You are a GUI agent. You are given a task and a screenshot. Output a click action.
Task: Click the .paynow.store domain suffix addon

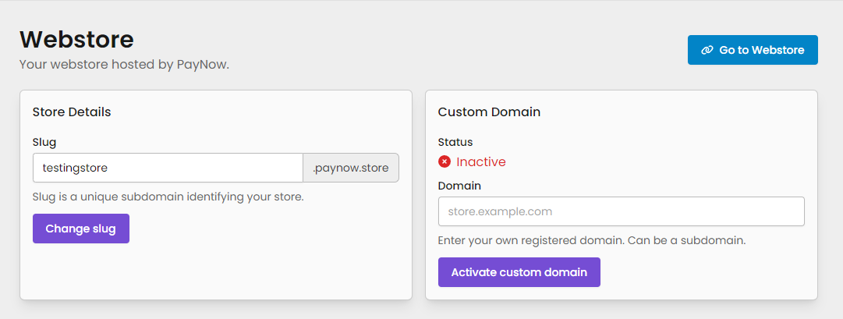click(x=351, y=168)
